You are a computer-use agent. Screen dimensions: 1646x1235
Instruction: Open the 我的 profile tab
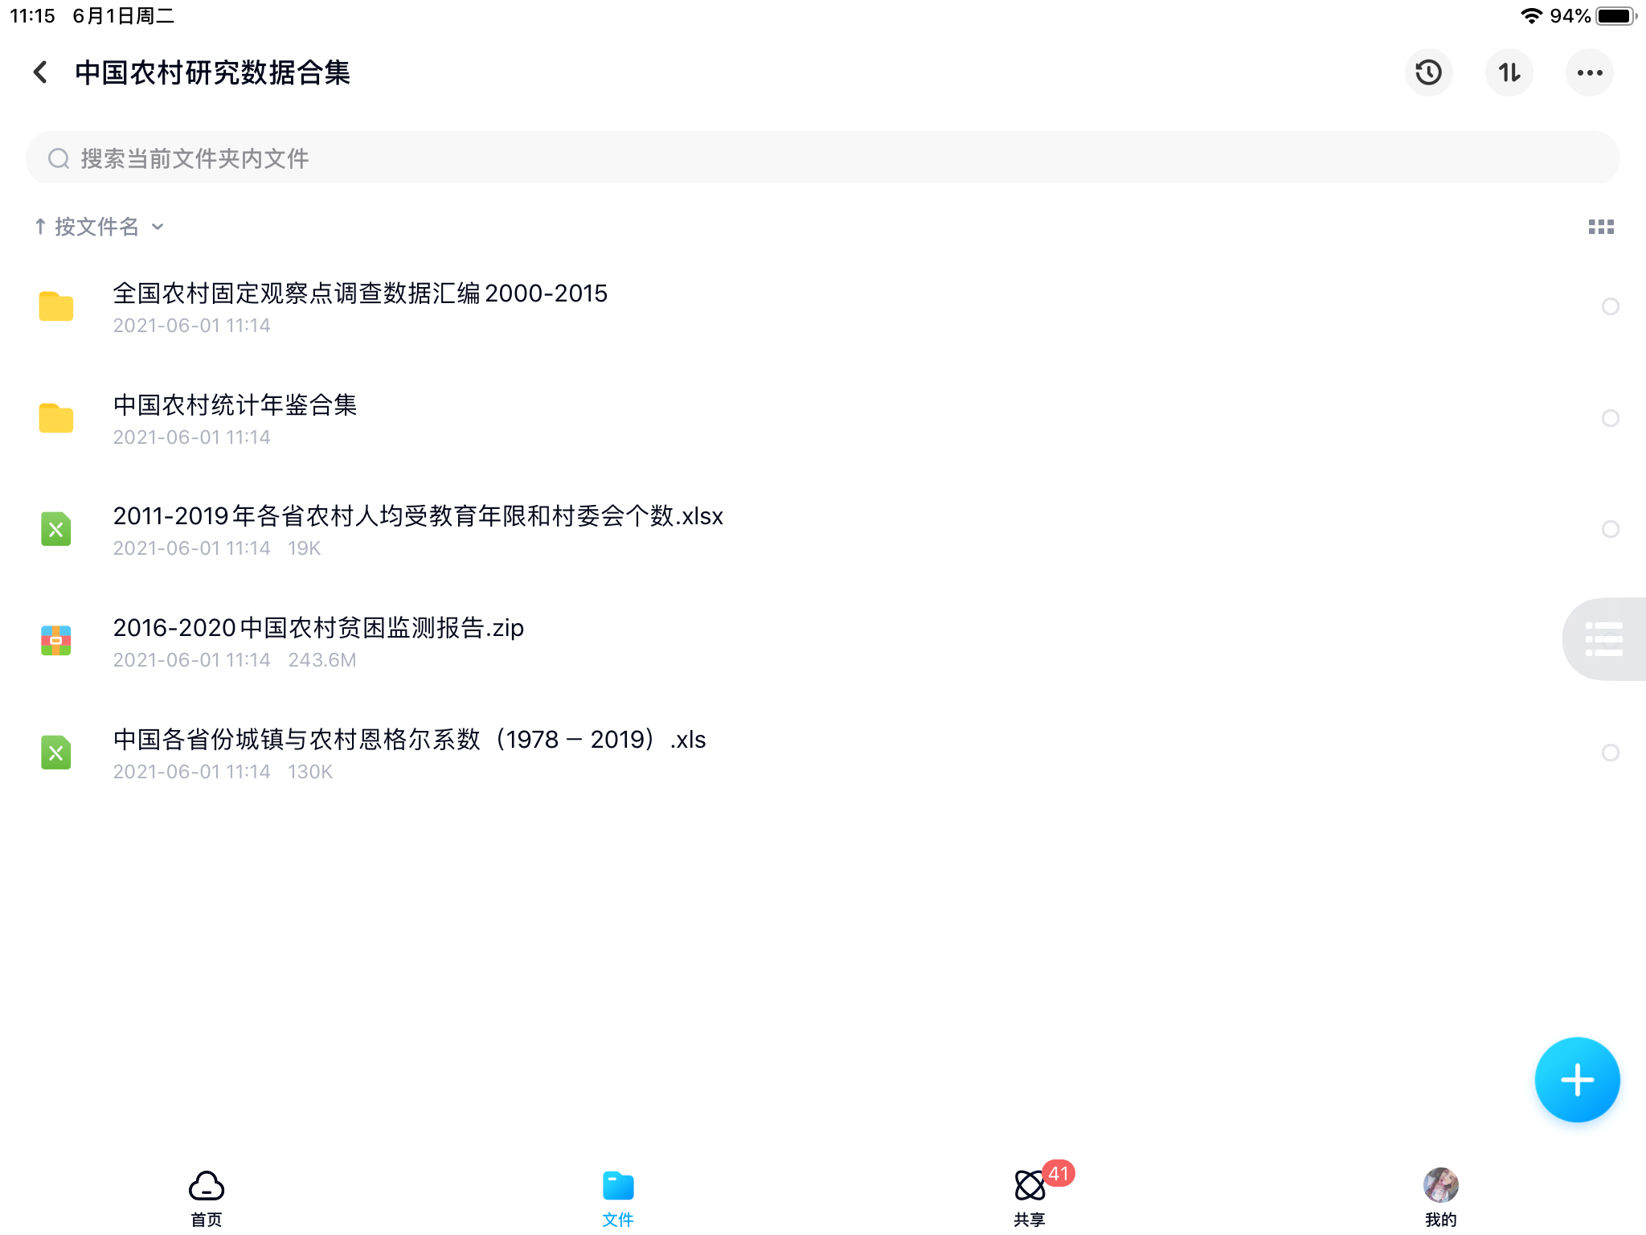1439,1197
